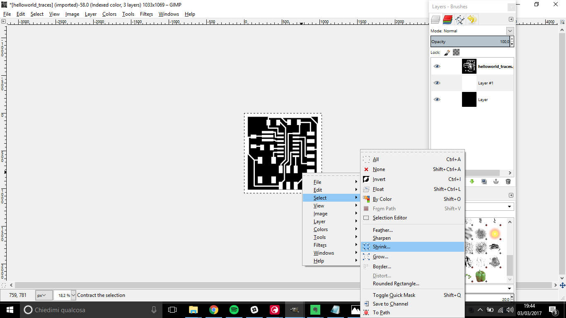This screenshot has height=318, width=566.
Task: Switch to the Layers tab icon
Action: click(x=435, y=19)
